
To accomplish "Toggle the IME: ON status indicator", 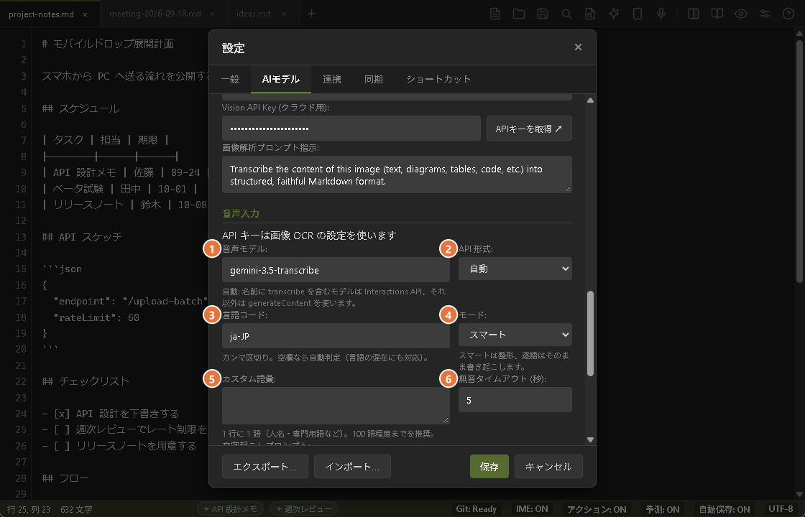I will click(x=532, y=509).
